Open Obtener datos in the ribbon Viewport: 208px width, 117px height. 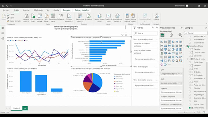[26, 18]
